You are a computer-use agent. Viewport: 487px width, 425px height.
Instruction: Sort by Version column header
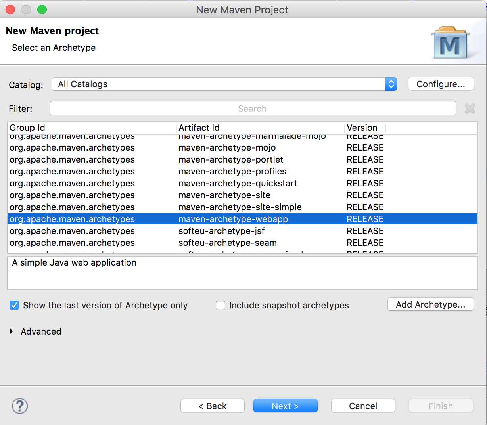[365, 128]
